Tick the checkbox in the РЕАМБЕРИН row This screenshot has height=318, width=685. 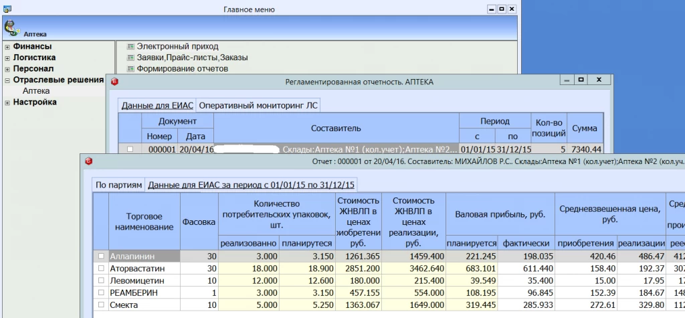(x=102, y=293)
